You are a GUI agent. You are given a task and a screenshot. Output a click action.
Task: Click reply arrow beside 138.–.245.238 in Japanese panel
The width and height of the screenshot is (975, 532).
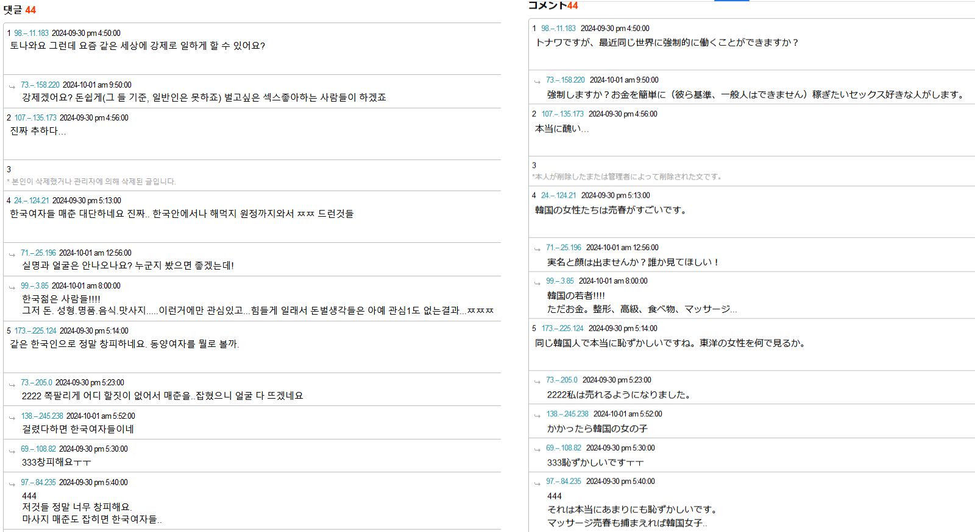[x=537, y=415]
